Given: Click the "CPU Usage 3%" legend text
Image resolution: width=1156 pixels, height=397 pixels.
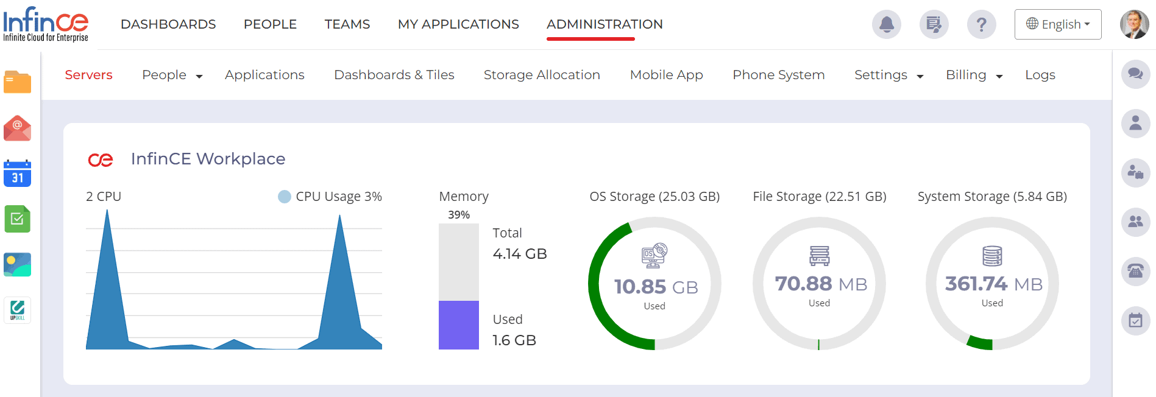Looking at the screenshot, I should click(339, 197).
